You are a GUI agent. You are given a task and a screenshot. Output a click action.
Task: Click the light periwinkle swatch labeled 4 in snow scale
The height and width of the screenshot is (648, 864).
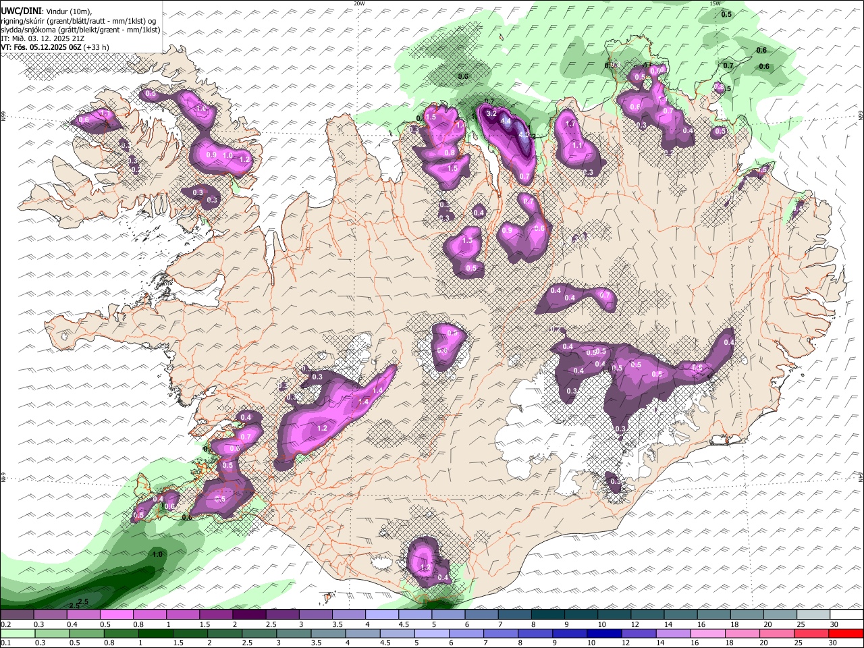point(383,615)
